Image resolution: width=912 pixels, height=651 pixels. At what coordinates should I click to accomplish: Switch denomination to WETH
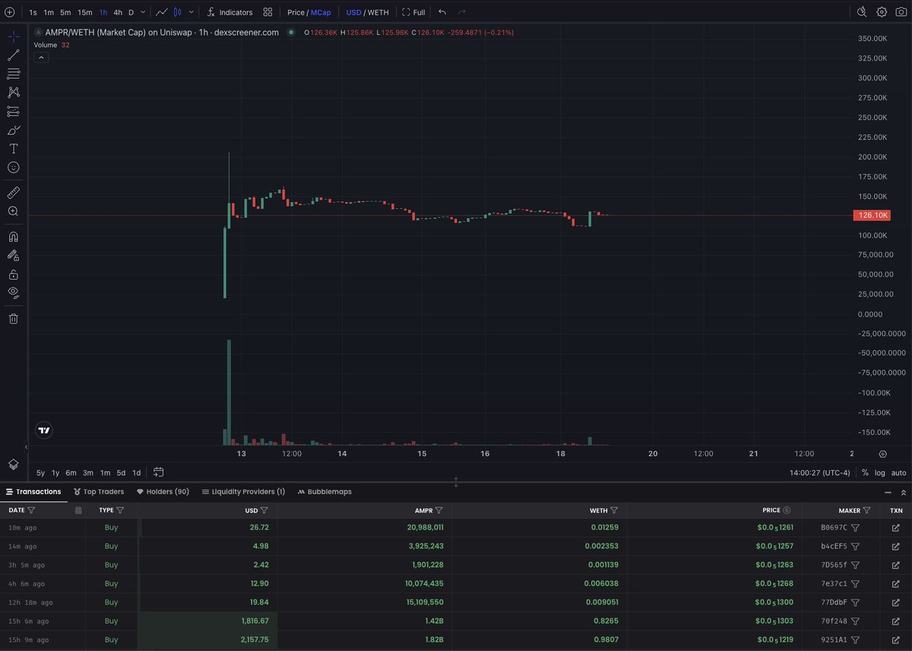coord(378,12)
